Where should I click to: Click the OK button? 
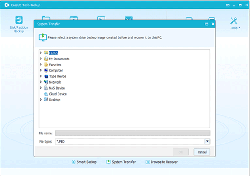pos(181,152)
